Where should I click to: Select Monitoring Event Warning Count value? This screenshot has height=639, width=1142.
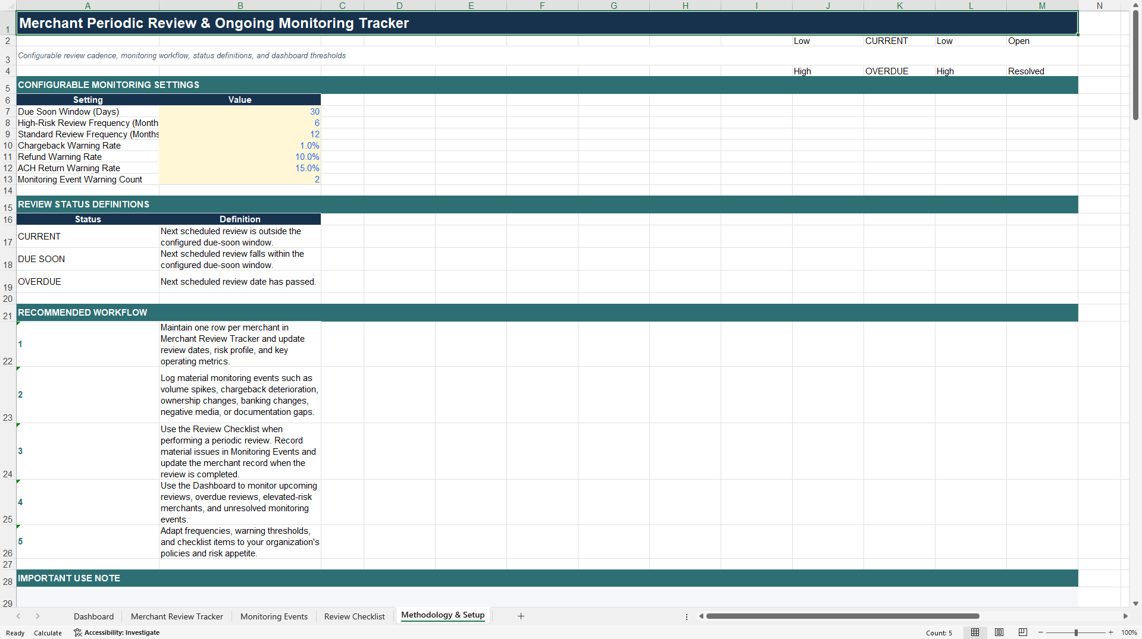pos(240,180)
